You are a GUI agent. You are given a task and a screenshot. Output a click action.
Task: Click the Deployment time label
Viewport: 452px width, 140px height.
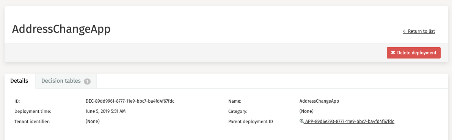coord(33,111)
